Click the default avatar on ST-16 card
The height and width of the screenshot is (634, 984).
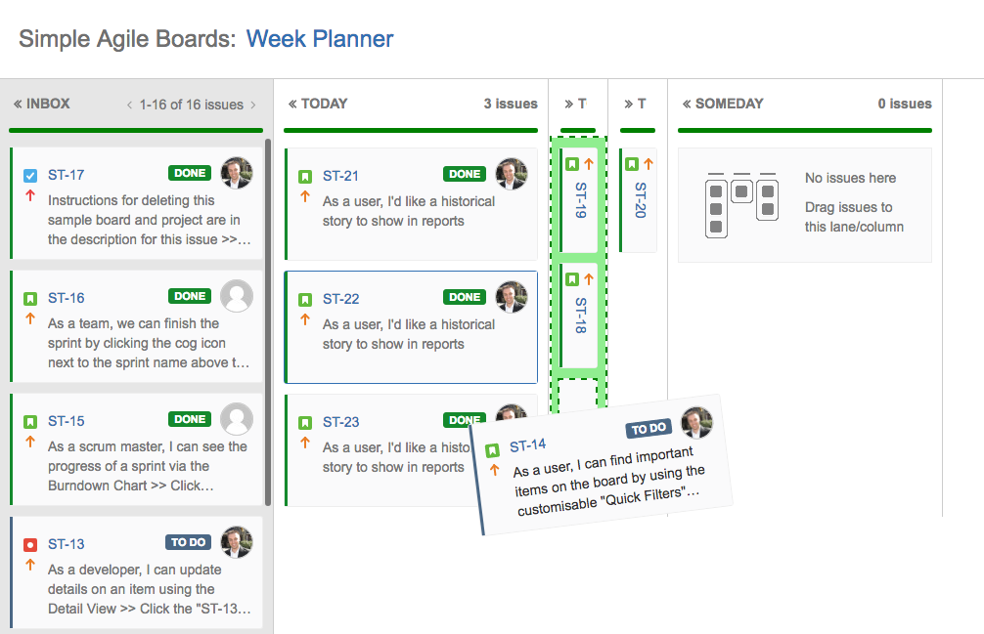(x=237, y=296)
